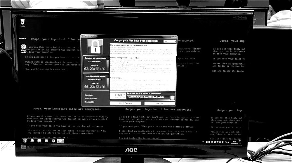Click the Contact Us link

(x=90, y=102)
